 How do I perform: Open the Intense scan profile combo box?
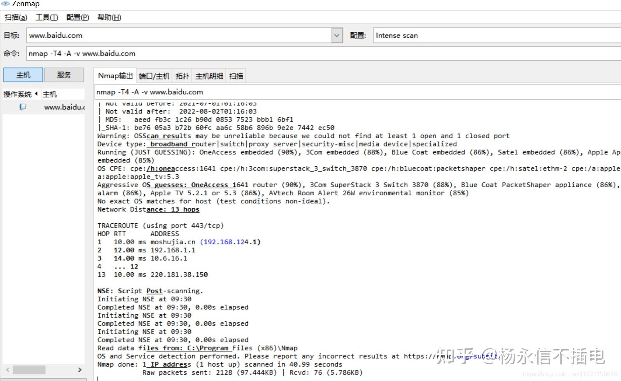click(x=497, y=35)
